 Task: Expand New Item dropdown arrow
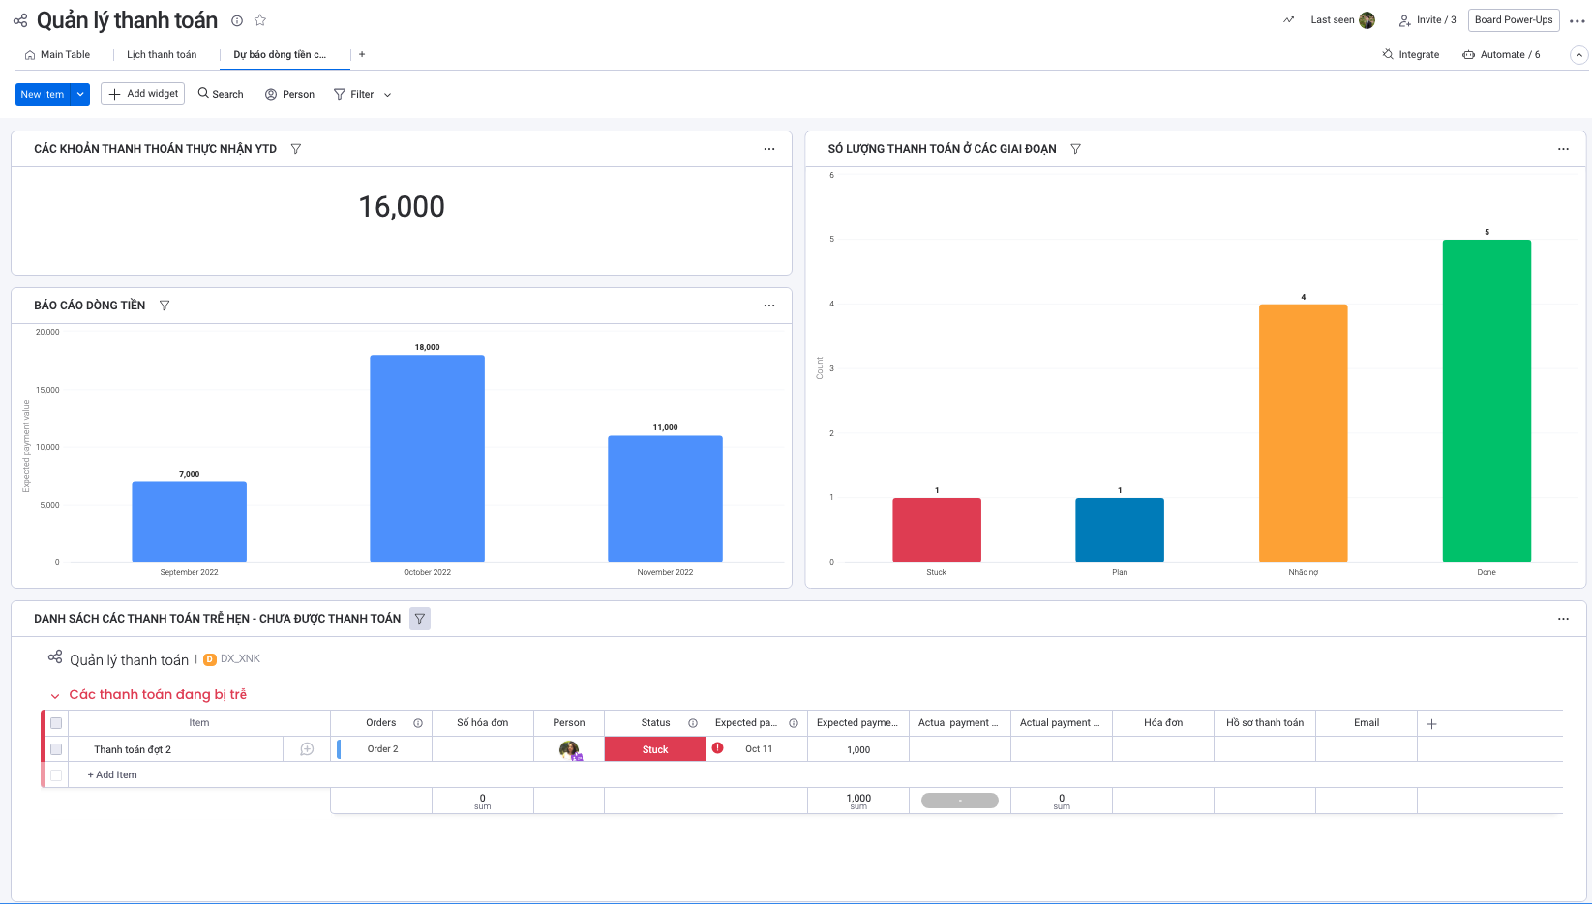point(80,95)
